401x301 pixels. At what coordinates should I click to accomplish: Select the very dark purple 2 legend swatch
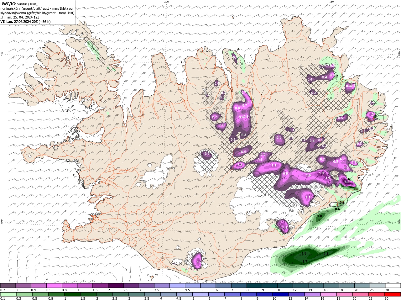point(116,285)
